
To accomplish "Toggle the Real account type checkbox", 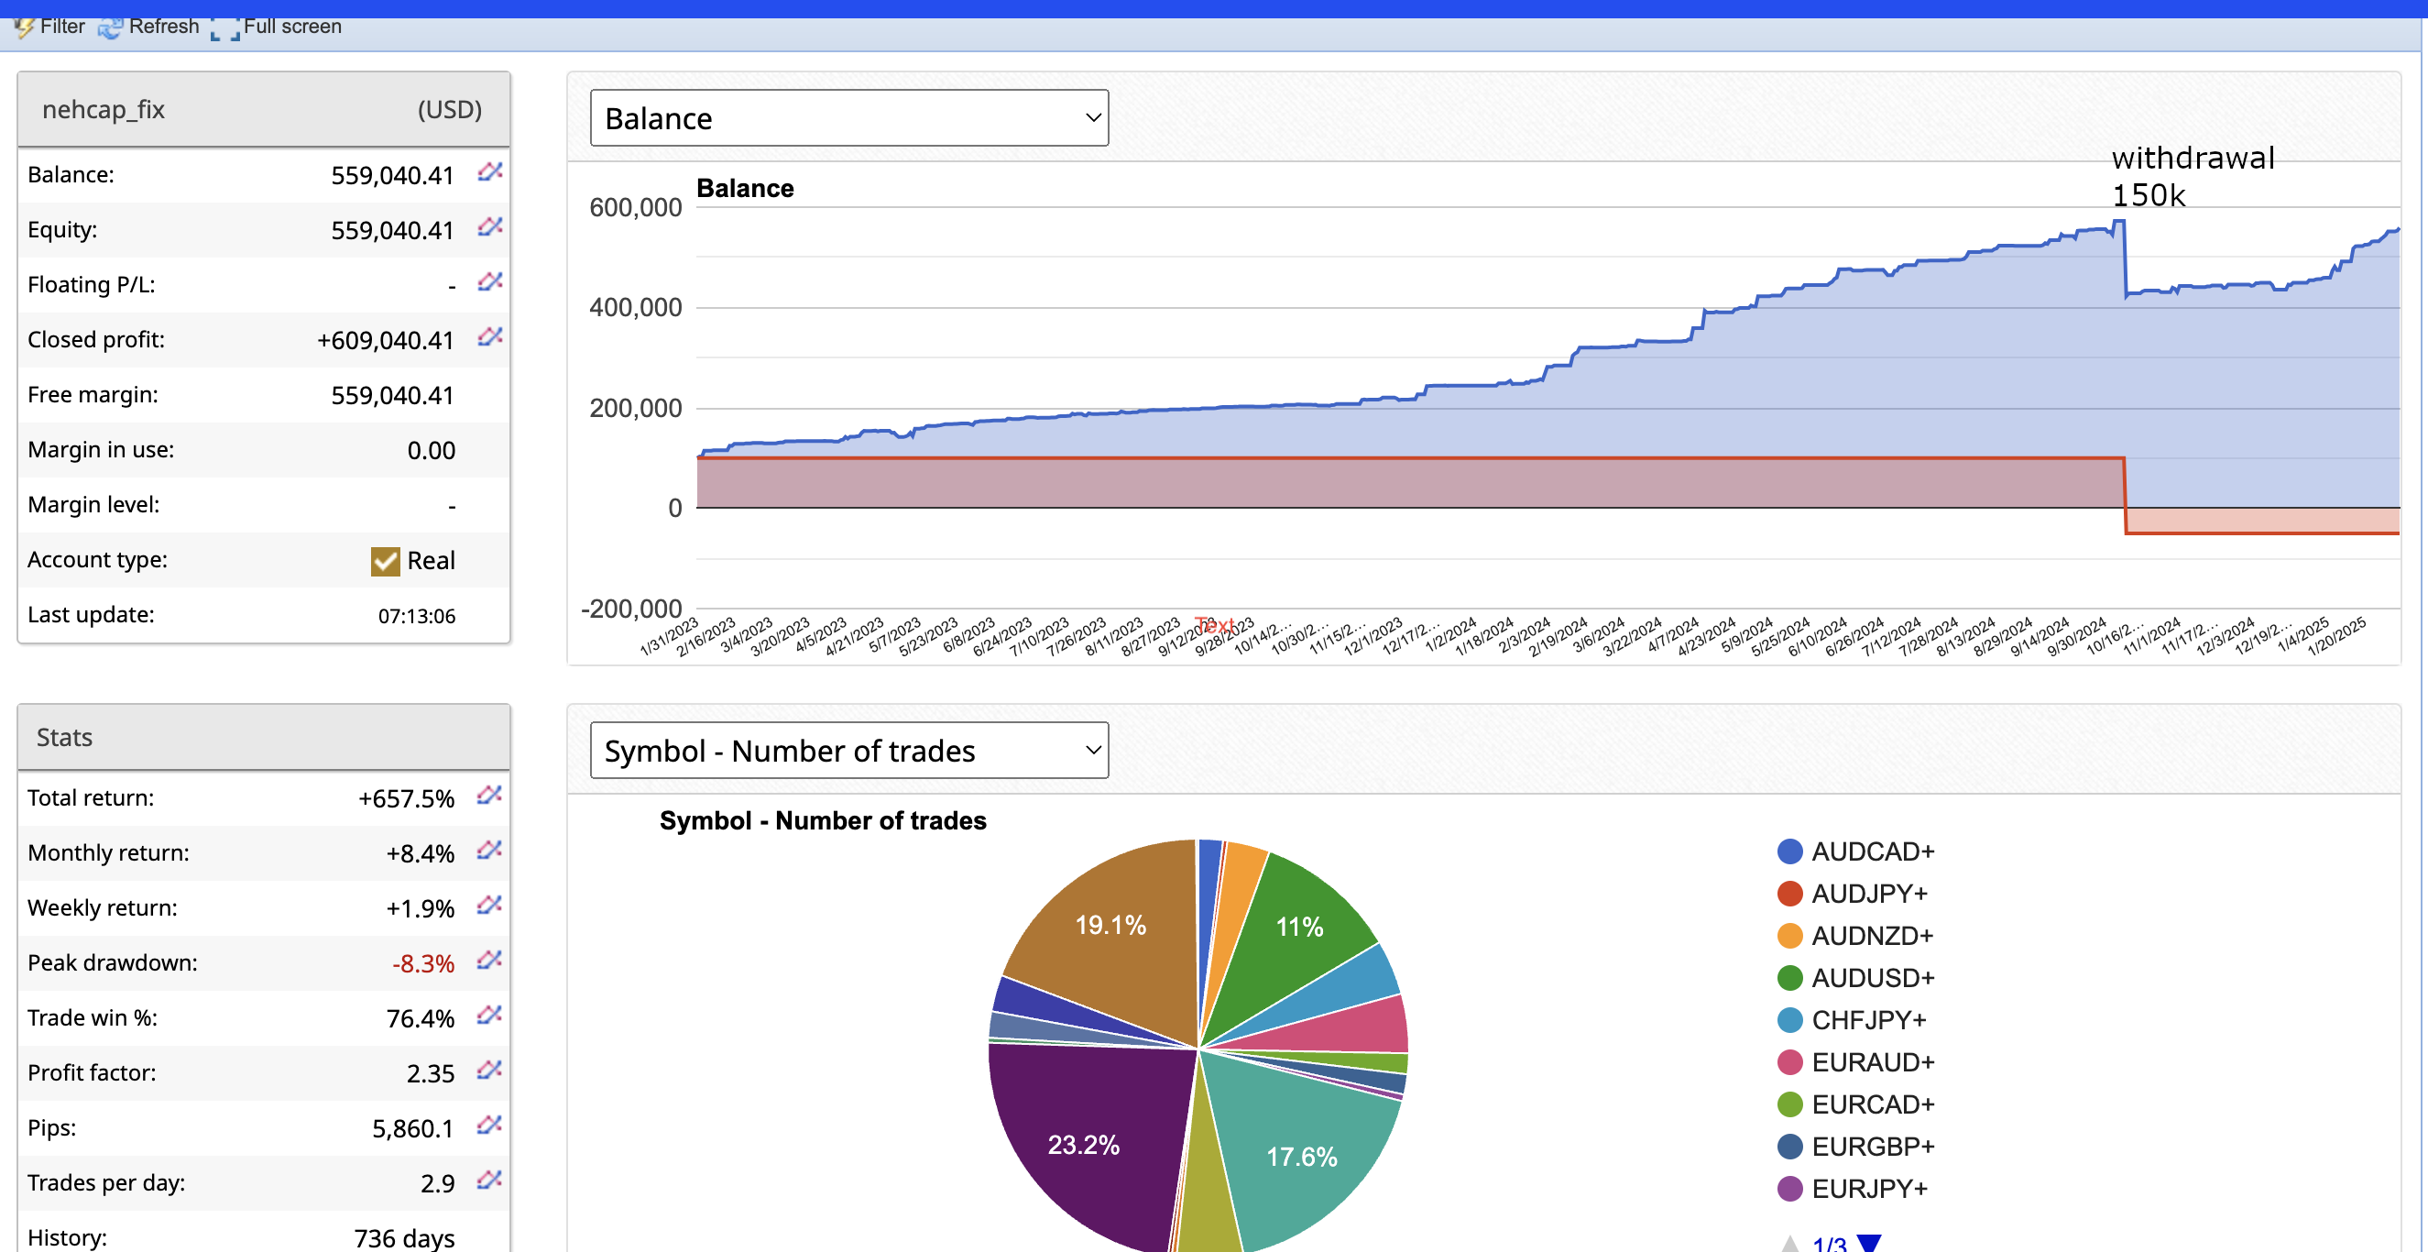I will 385,561.
